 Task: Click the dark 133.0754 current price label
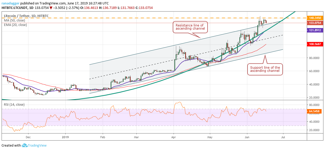[x=315, y=23]
